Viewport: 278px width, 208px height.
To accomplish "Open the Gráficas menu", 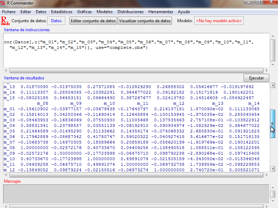I will point(84,12).
